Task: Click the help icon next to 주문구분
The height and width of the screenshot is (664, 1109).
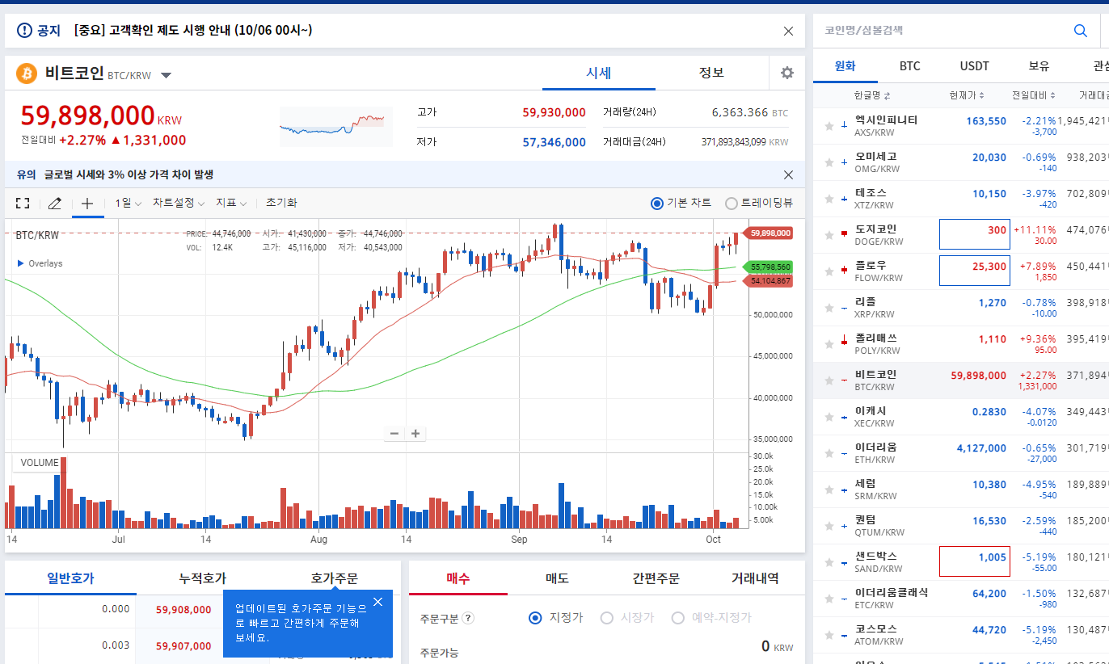Action: click(x=468, y=619)
